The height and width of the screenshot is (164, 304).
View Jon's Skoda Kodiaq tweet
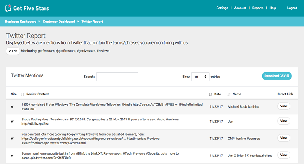(283, 121)
